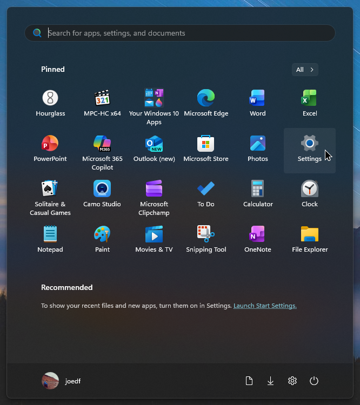
Task: Click the Launch Start Settings link
Action: pos(265,306)
